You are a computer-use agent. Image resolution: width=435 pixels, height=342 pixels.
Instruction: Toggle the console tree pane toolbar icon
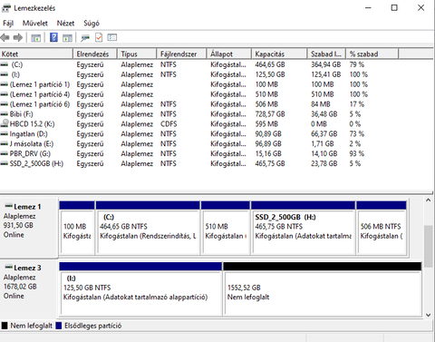click(x=36, y=38)
